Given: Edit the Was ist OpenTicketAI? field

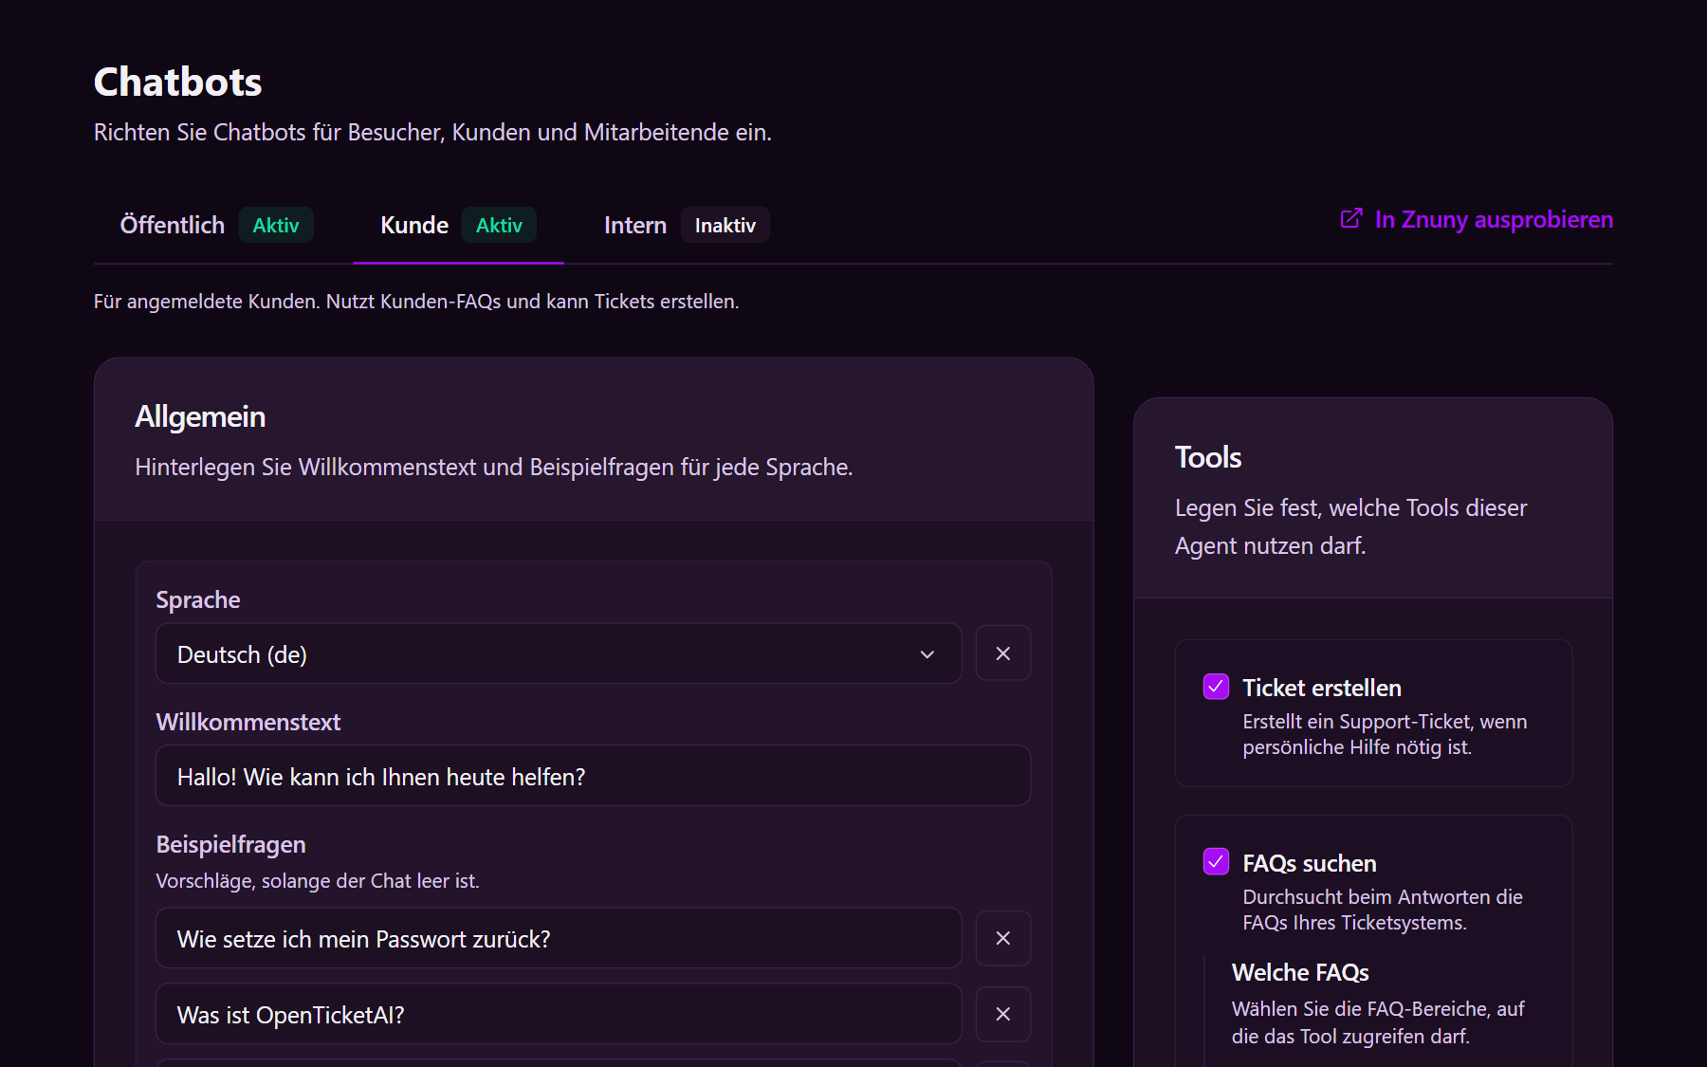Looking at the screenshot, I should click(x=559, y=1014).
